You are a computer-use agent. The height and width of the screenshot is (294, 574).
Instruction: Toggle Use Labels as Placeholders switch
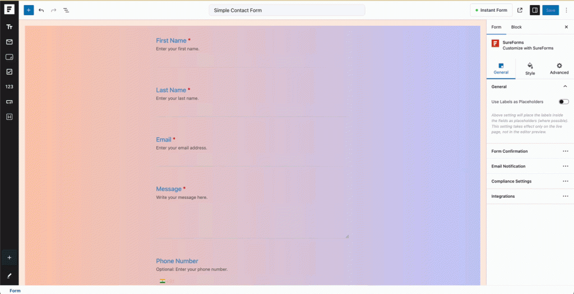point(563,102)
